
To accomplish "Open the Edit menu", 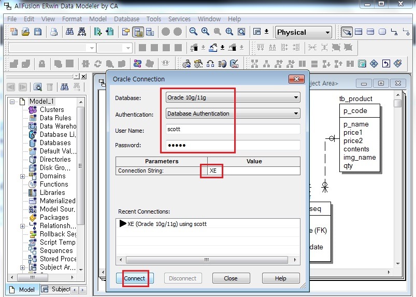I will pyautogui.click(x=29, y=19).
